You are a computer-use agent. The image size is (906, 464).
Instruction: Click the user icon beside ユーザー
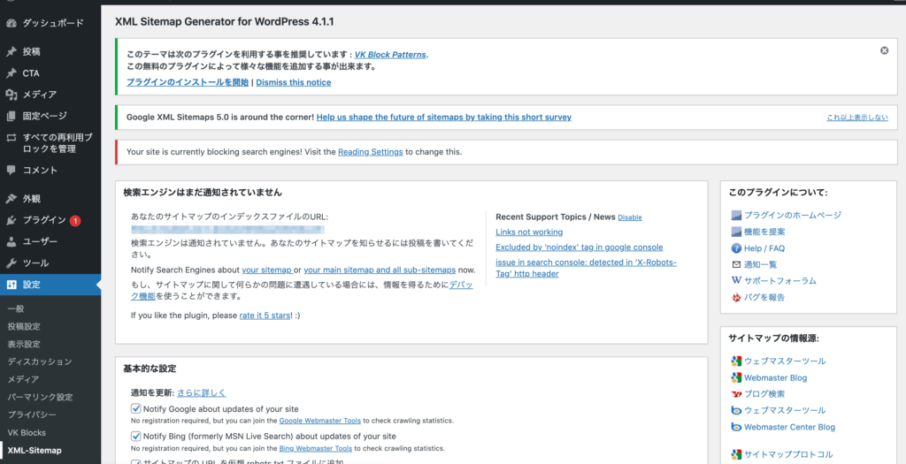[11, 242]
